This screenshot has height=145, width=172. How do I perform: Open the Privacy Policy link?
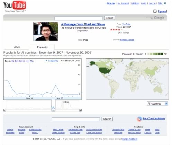[x=135, y=133]
